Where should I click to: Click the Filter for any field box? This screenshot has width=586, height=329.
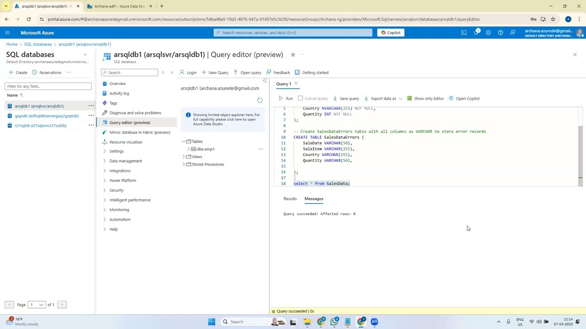(x=48, y=86)
